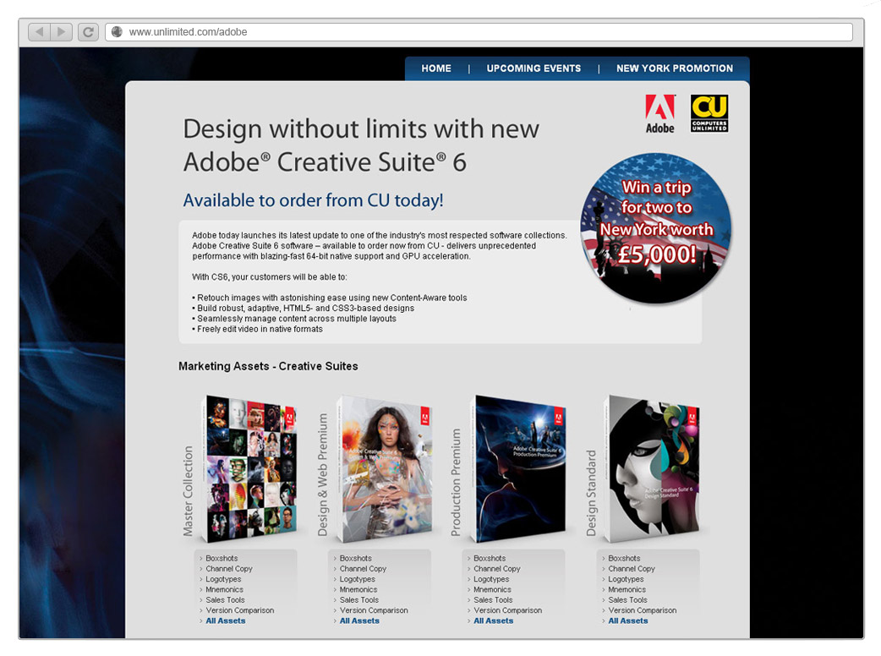Open Sales Tools under Production Premium

(493, 600)
